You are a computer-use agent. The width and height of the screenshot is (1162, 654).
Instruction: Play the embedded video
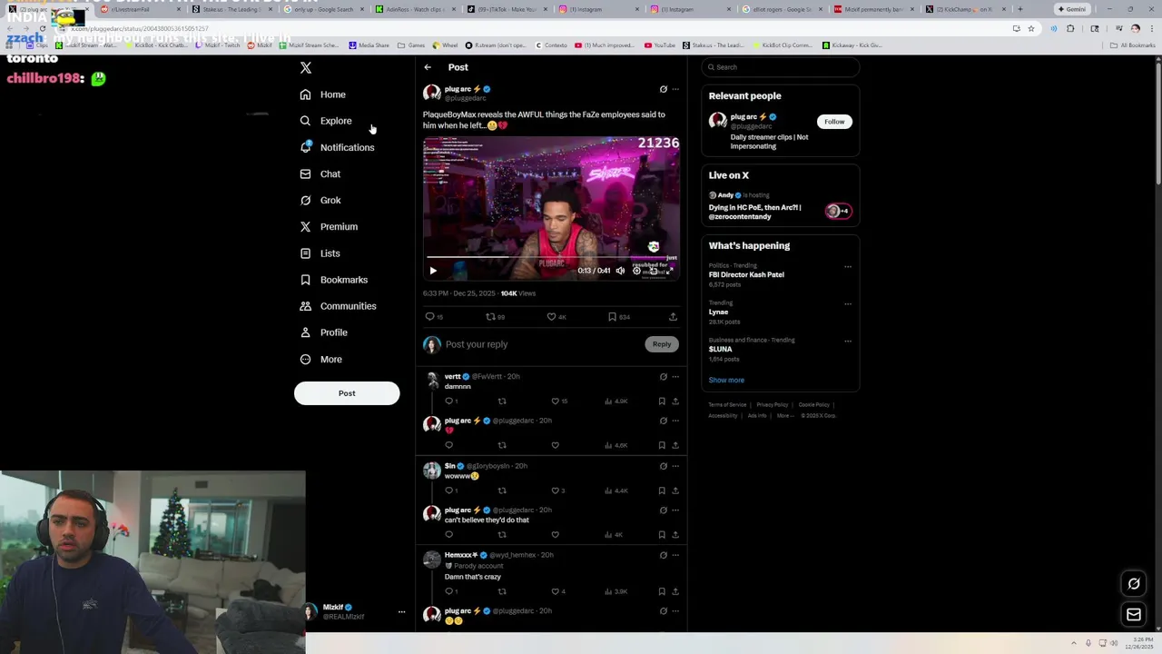point(433,271)
